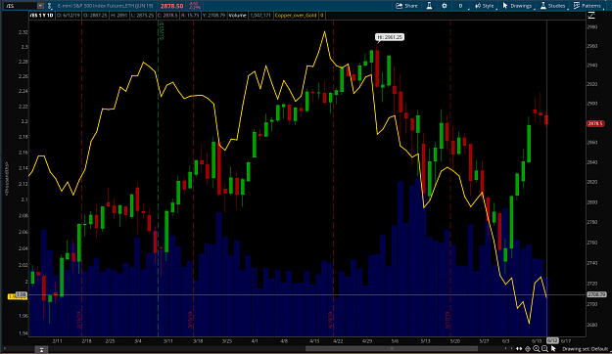Click the 2/11 date on the time axis
The width and height of the screenshot is (612, 354).
point(58,341)
